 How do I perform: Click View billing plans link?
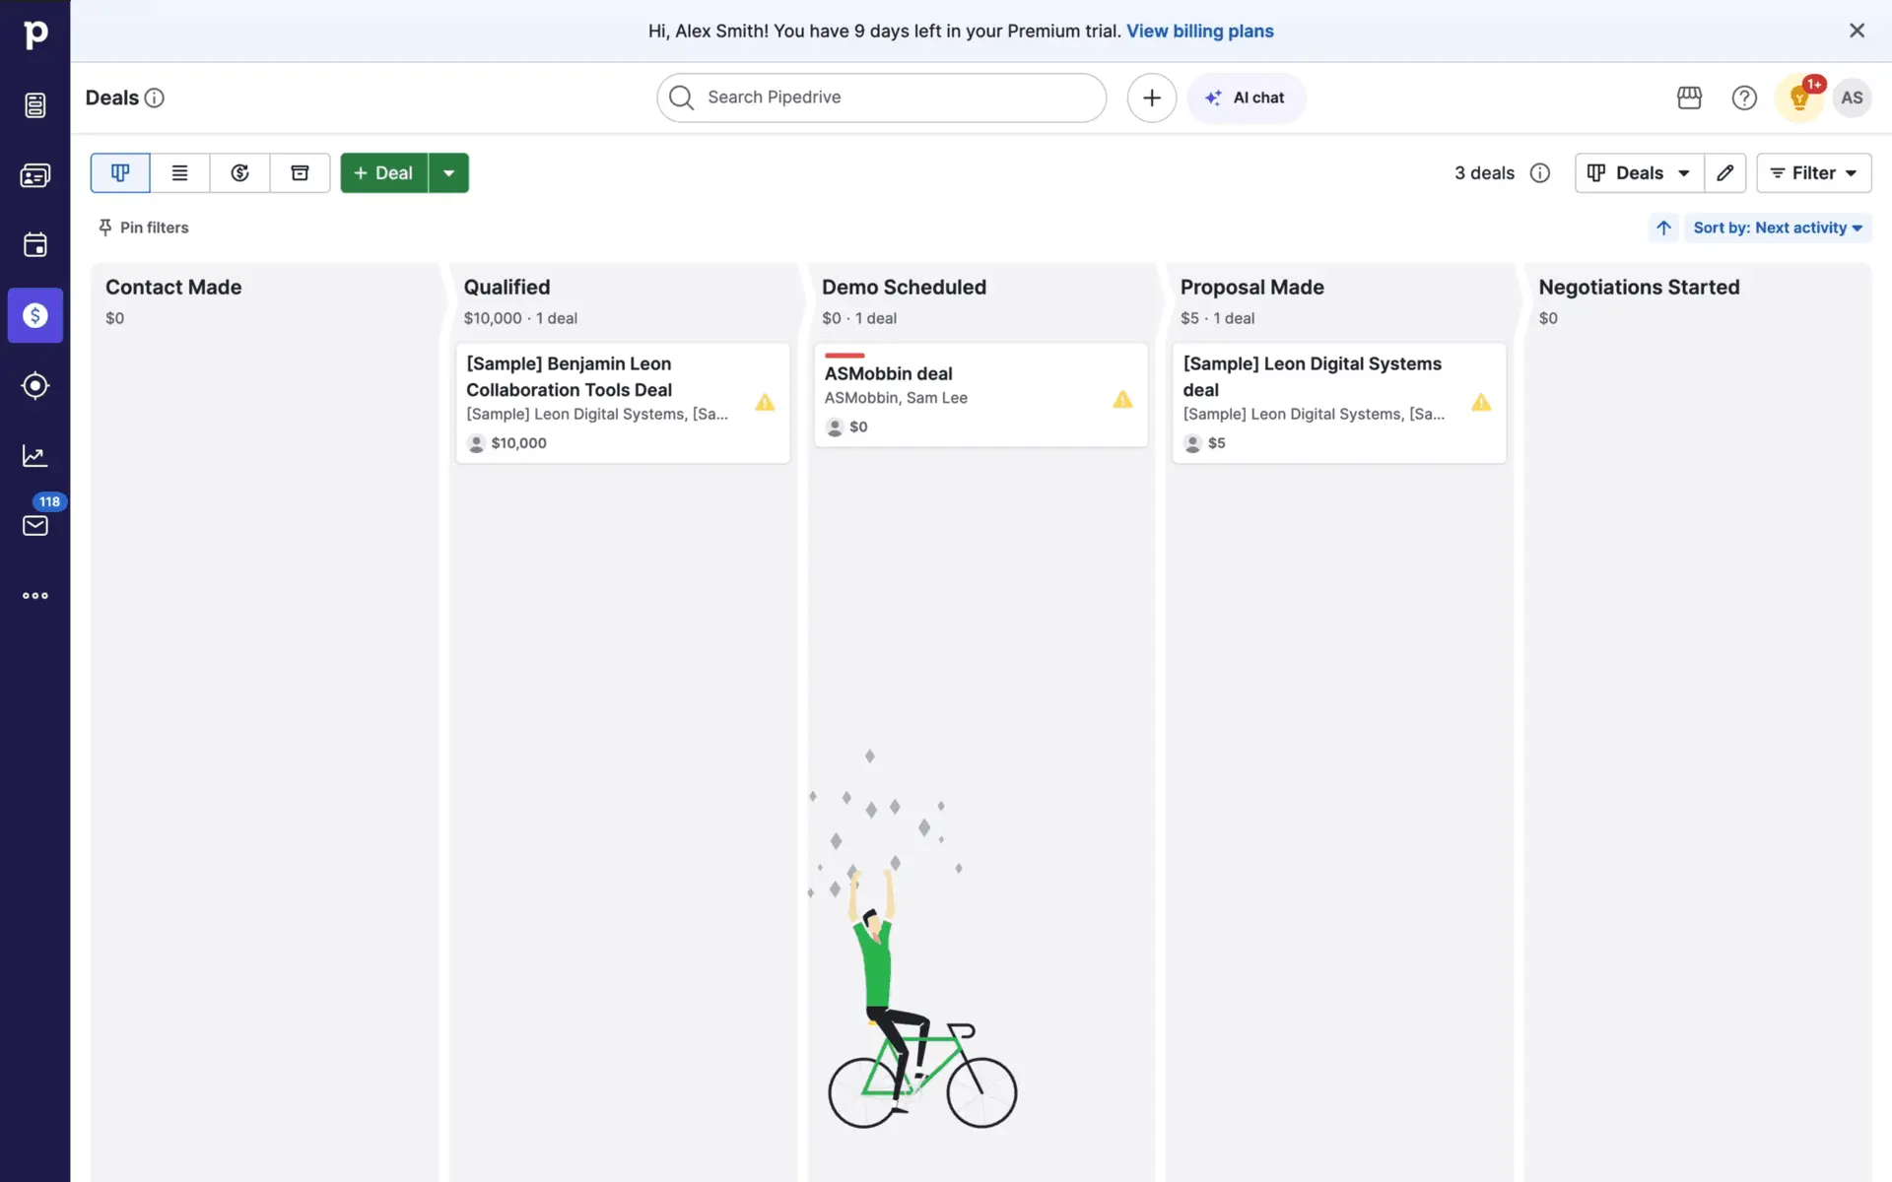coord(1199,31)
